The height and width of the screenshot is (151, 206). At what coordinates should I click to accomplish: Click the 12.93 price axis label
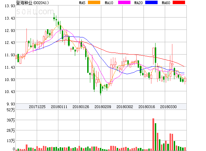[x=10, y=31]
